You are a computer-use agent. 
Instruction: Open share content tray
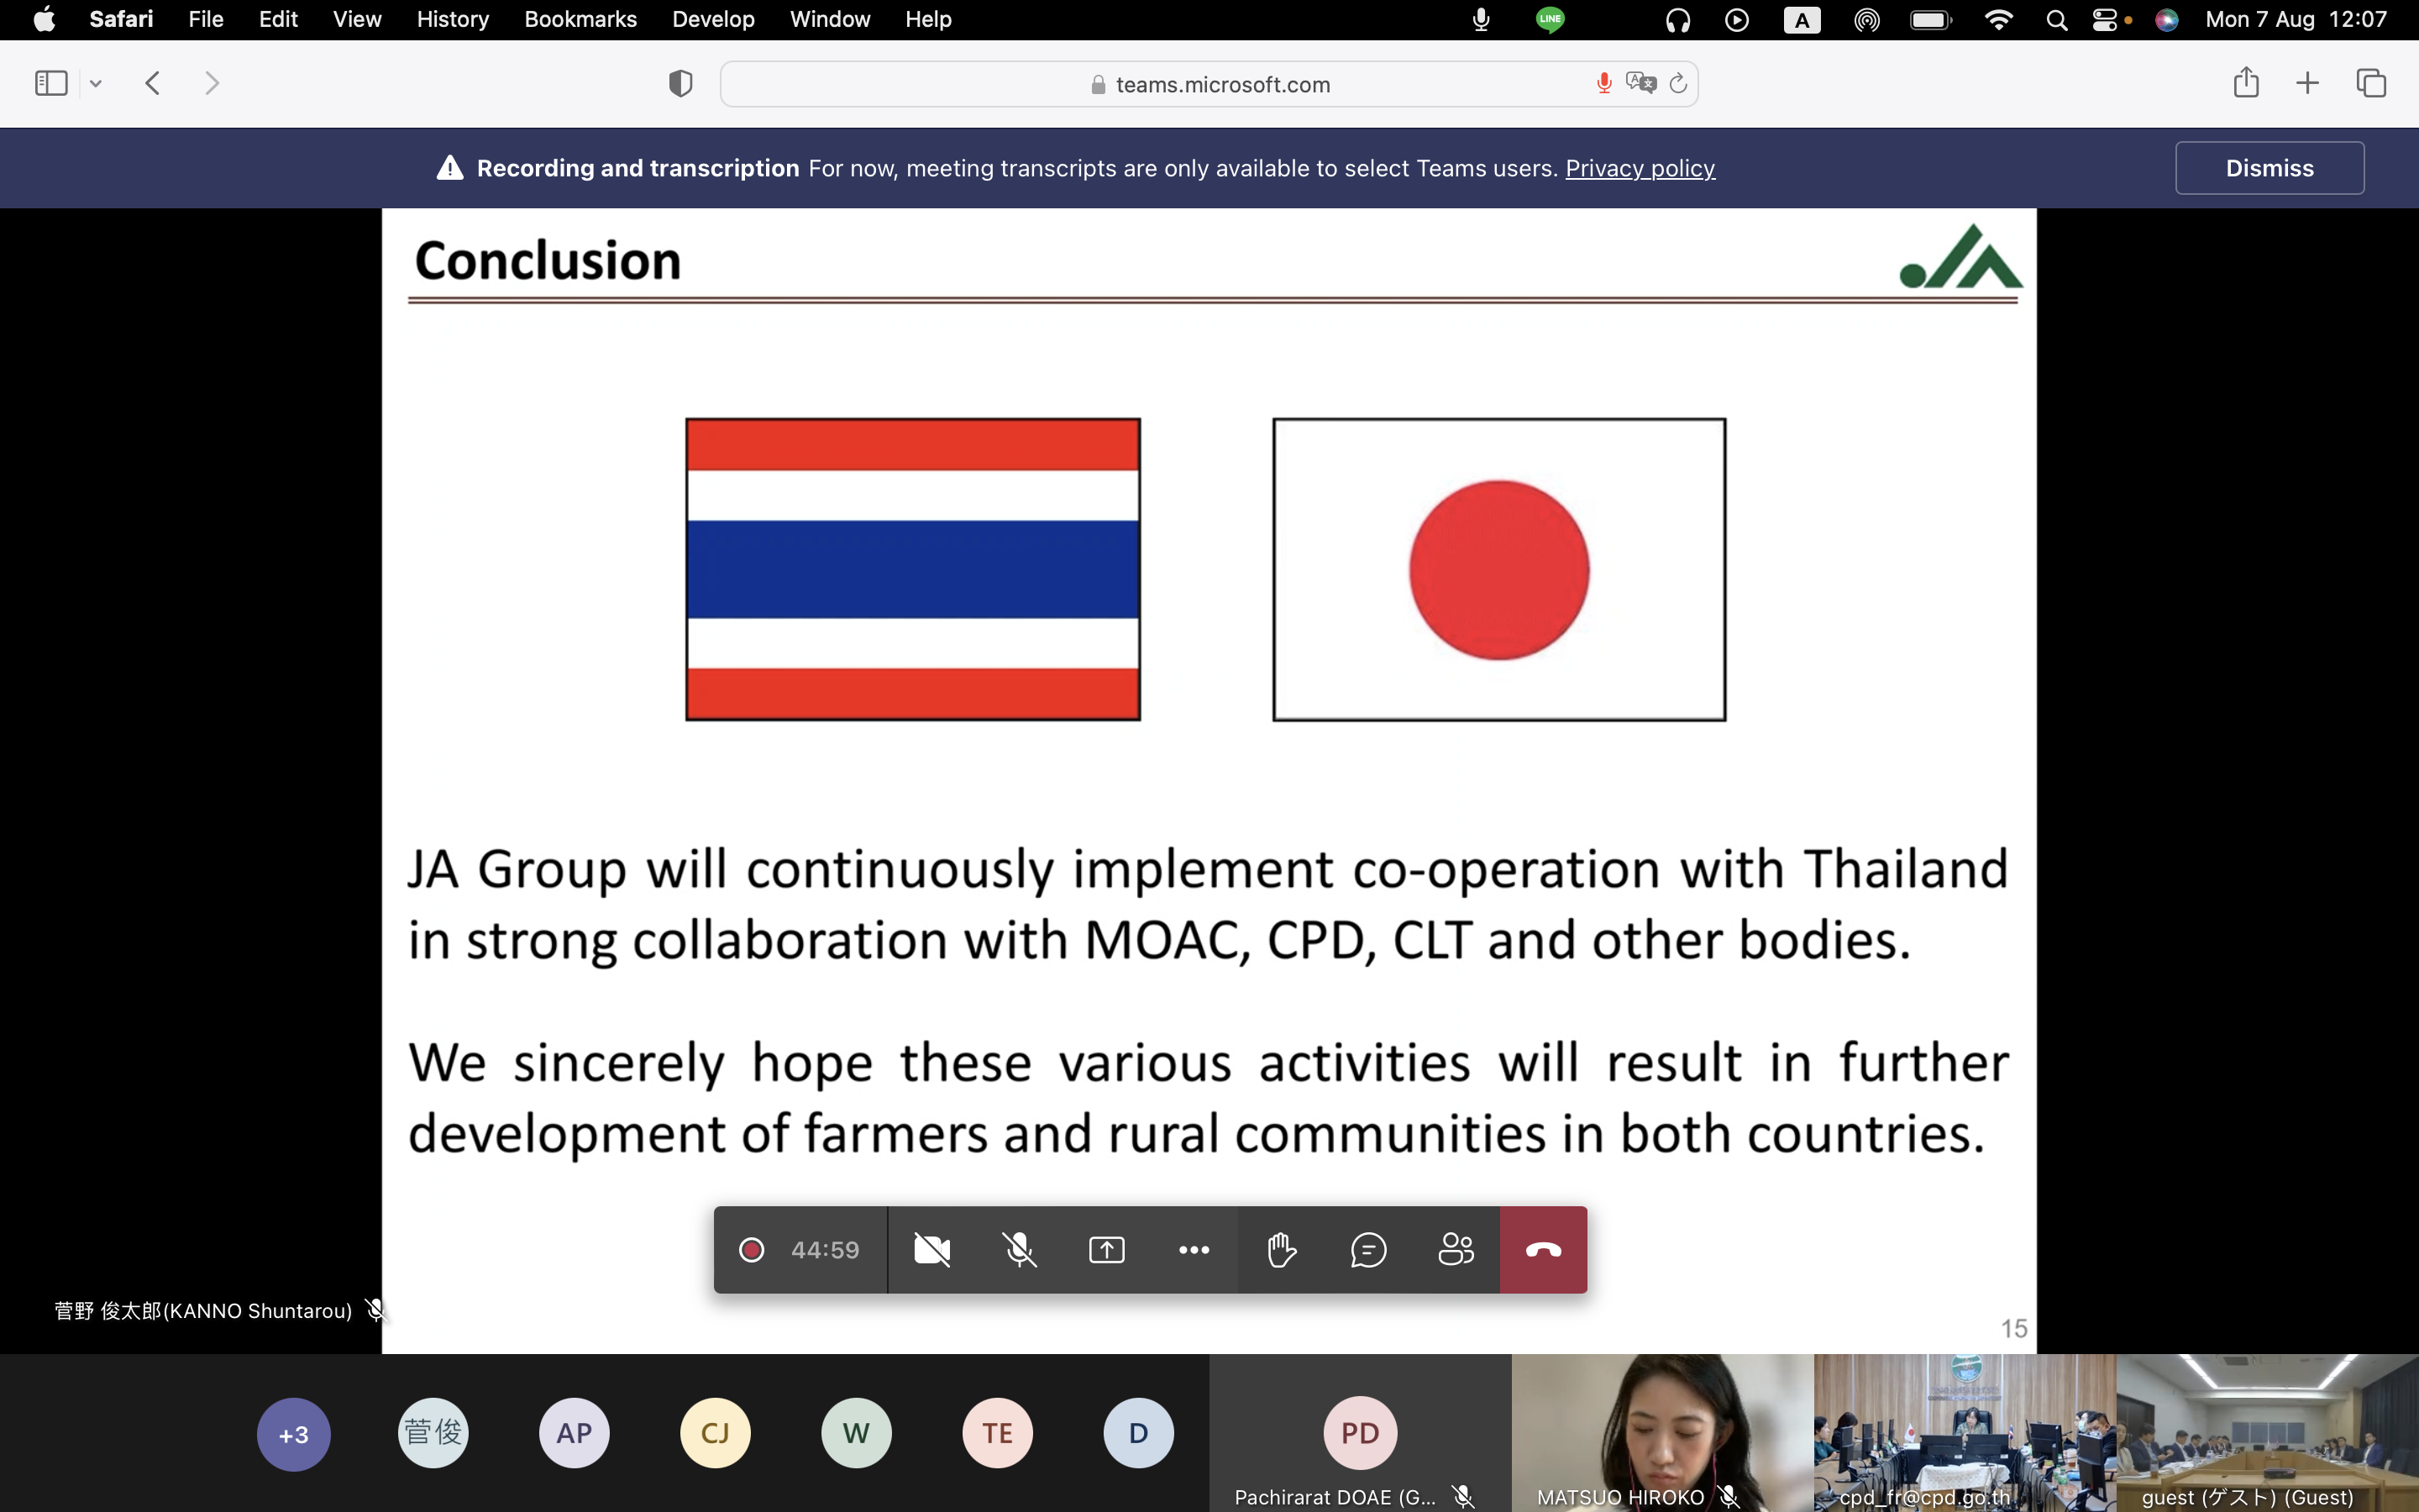(x=1106, y=1249)
